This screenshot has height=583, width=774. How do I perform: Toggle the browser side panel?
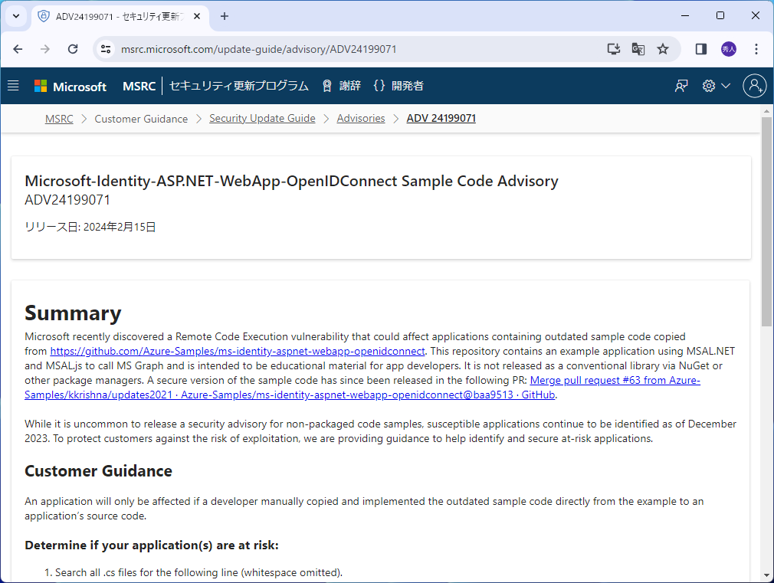pyautogui.click(x=701, y=49)
